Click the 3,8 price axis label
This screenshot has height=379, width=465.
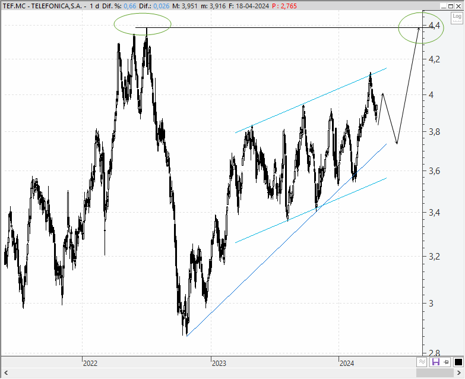click(x=434, y=132)
